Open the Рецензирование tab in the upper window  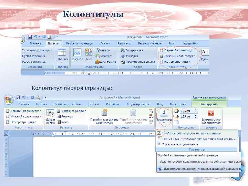pyautogui.click(x=149, y=43)
